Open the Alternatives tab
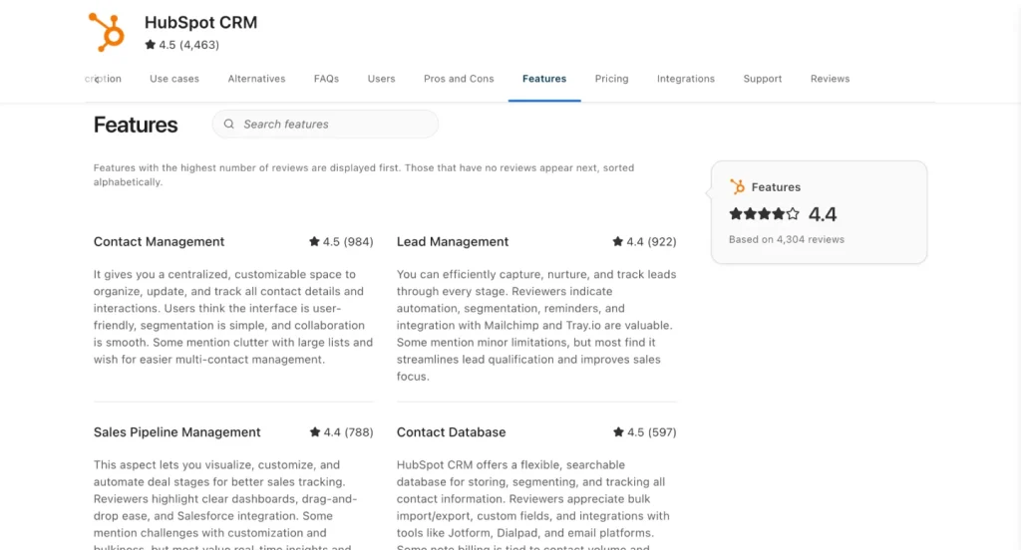The width and height of the screenshot is (1021, 550). 256,79
